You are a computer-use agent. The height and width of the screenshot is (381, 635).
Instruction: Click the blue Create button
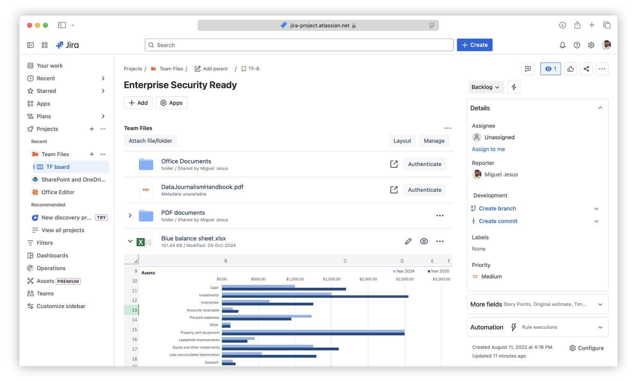[x=474, y=45]
